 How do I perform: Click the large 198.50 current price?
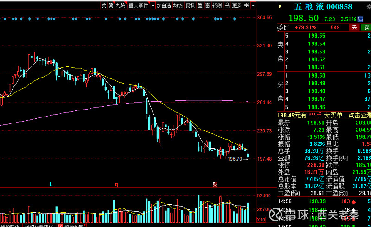pos(304,18)
